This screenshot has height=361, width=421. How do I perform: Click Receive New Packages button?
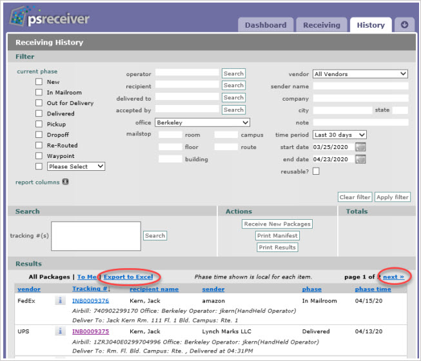click(277, 224)
